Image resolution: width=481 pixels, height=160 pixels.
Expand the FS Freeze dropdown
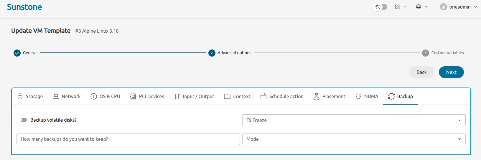point(354,120)
